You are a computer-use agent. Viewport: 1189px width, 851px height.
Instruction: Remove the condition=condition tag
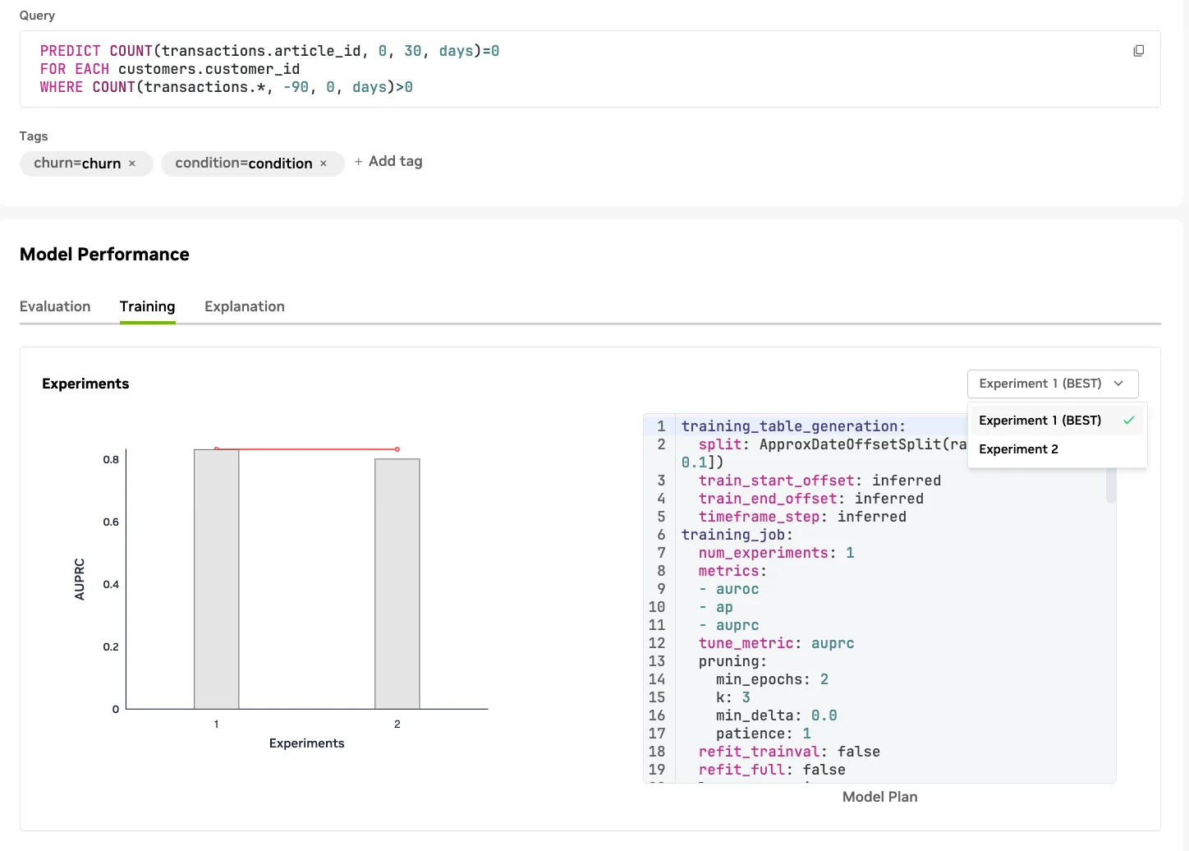click(x=324, y=163)
